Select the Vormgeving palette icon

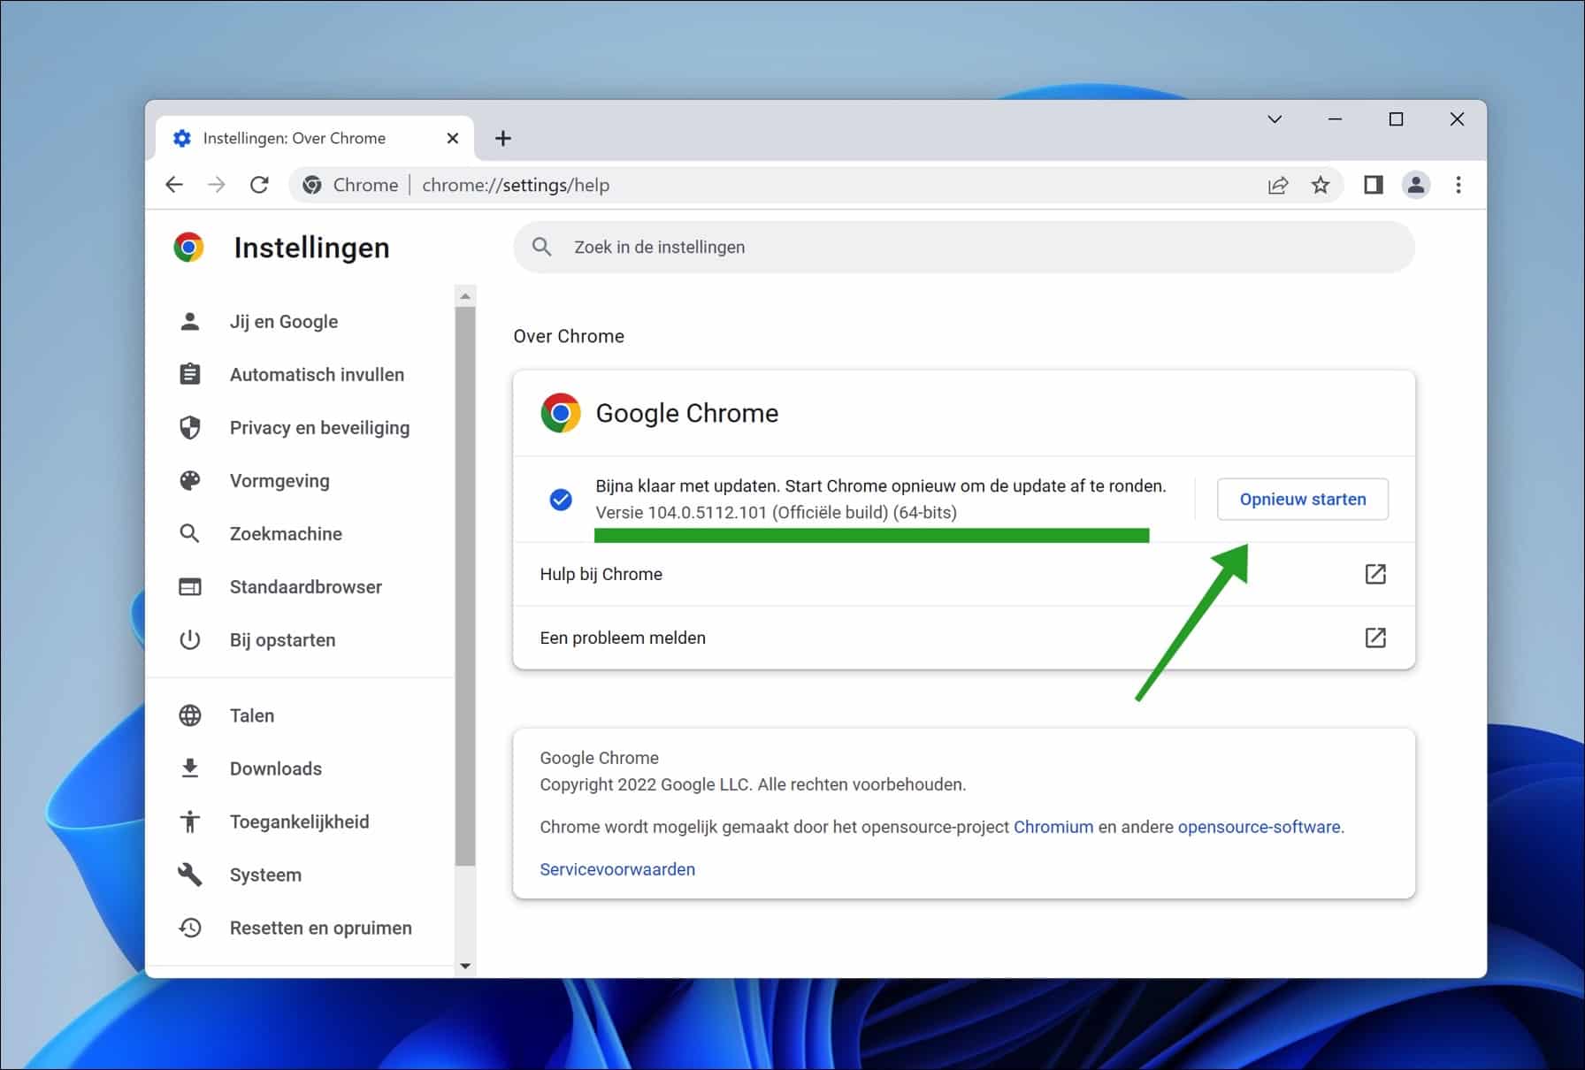pyautogui.click(x=191, y=480)
